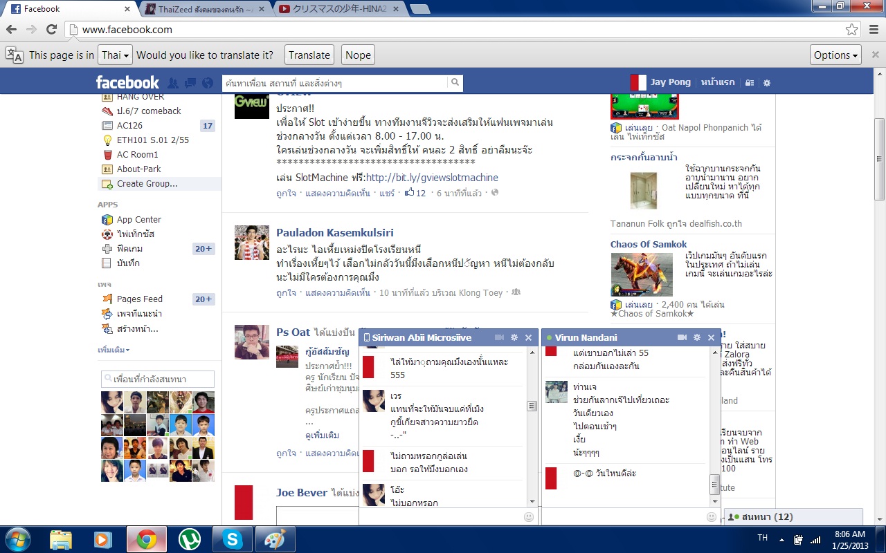The height and width of the screenshot is (553, 886).
Task: Open App Center in the sidebar
Action: click(139, 220)
